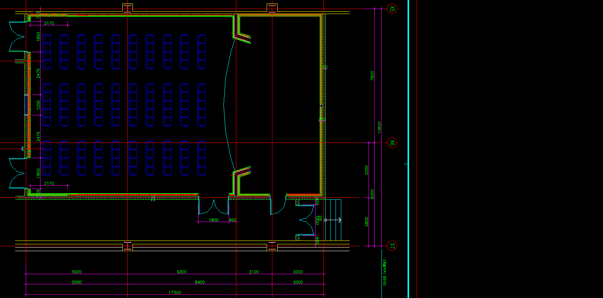Click the 17300 overall dimension text
The image size is (603, 298).
(175, 292)
